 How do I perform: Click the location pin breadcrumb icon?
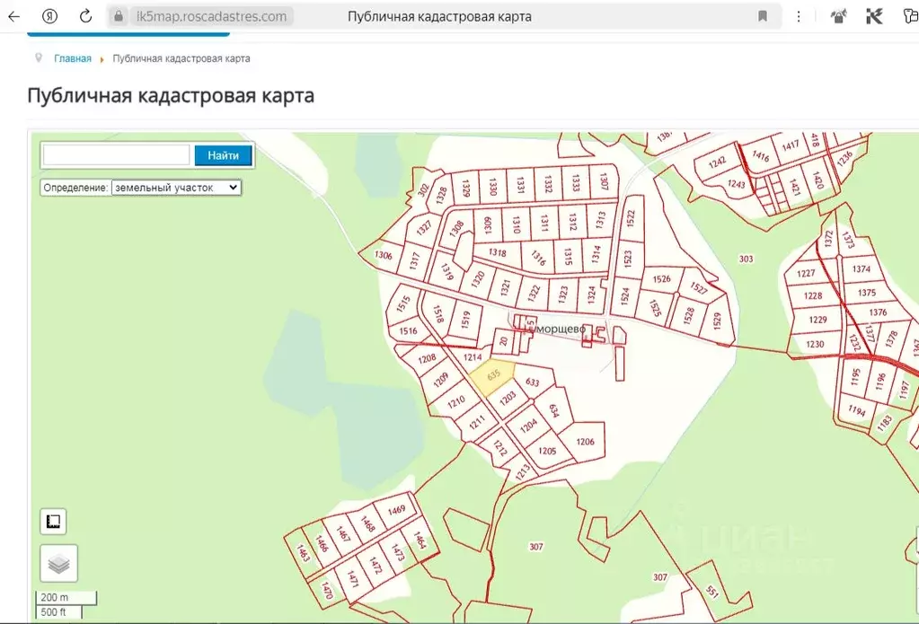[38, 58]
